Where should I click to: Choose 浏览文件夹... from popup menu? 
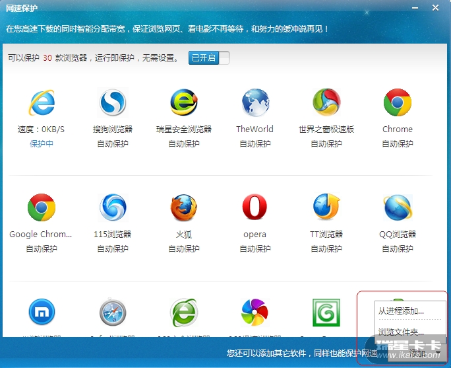(401, 332)
